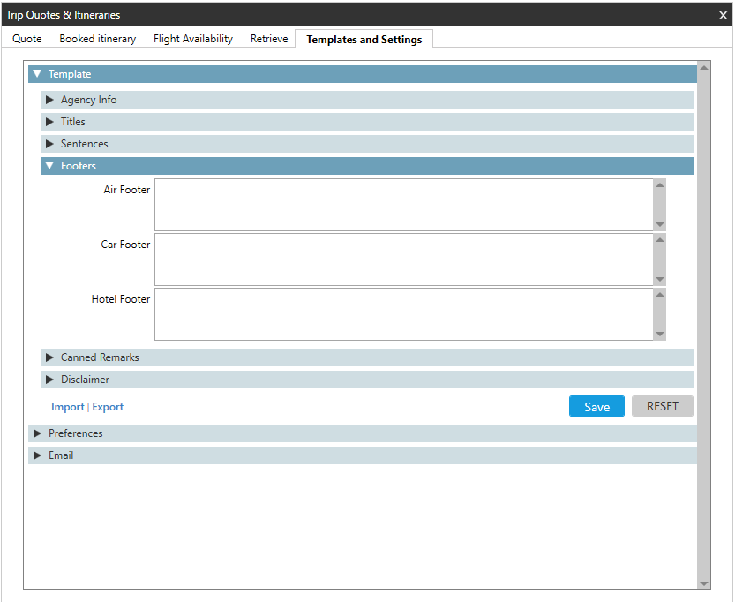This screenshot has width=735, height=602.
Task: Switch to the Quote tab
Action: (27, 39)
